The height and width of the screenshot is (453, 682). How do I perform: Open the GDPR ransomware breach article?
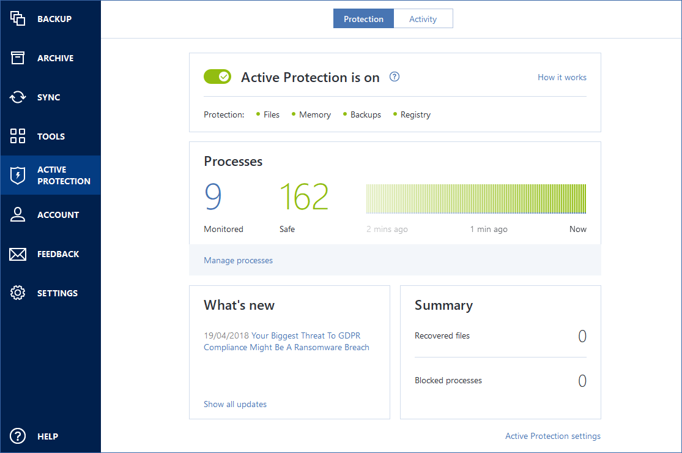[x=286, y=342]
